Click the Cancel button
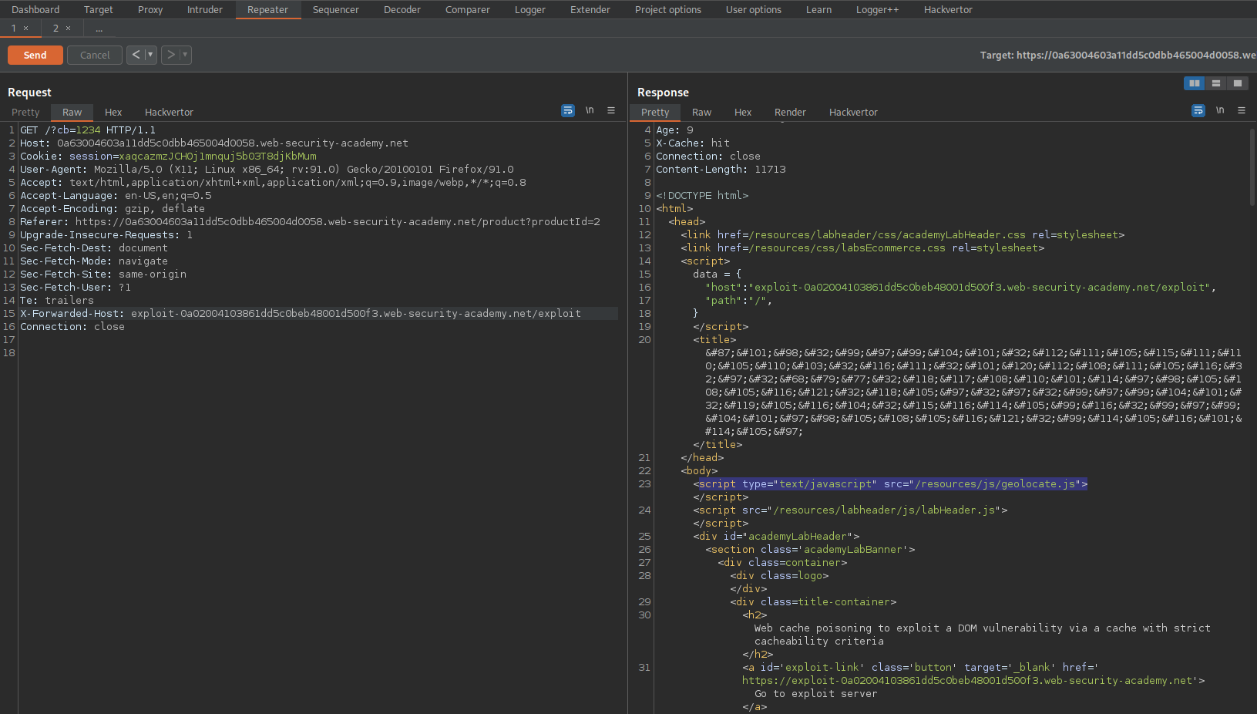This screenshot has width=1257, height=714. (x=95, y=55)
